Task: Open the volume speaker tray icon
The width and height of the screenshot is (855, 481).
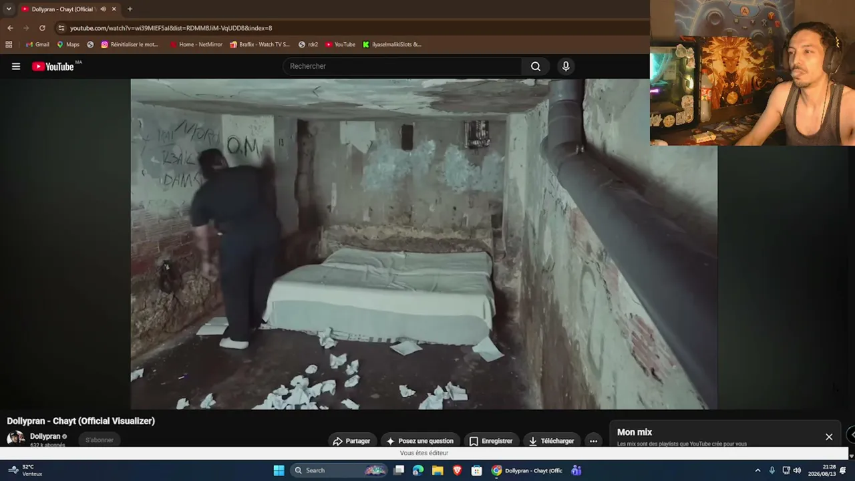Action: point(797,470)
